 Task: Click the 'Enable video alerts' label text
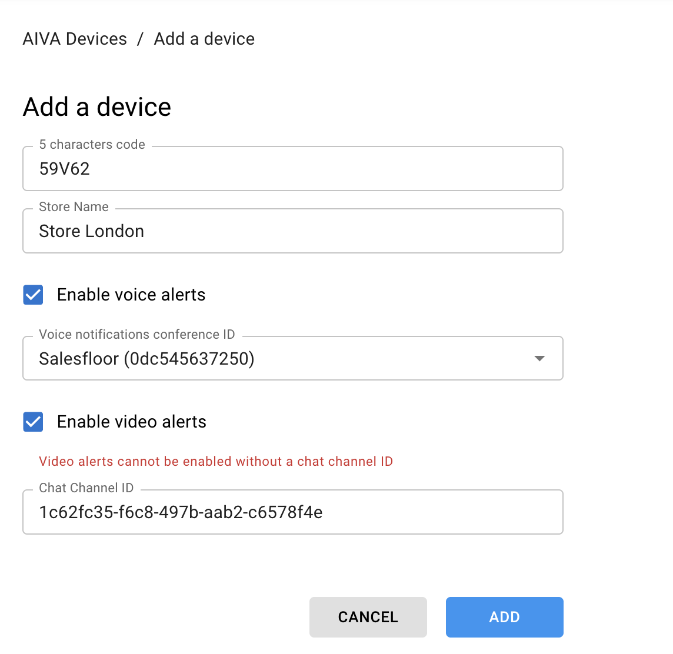point(132,422)
